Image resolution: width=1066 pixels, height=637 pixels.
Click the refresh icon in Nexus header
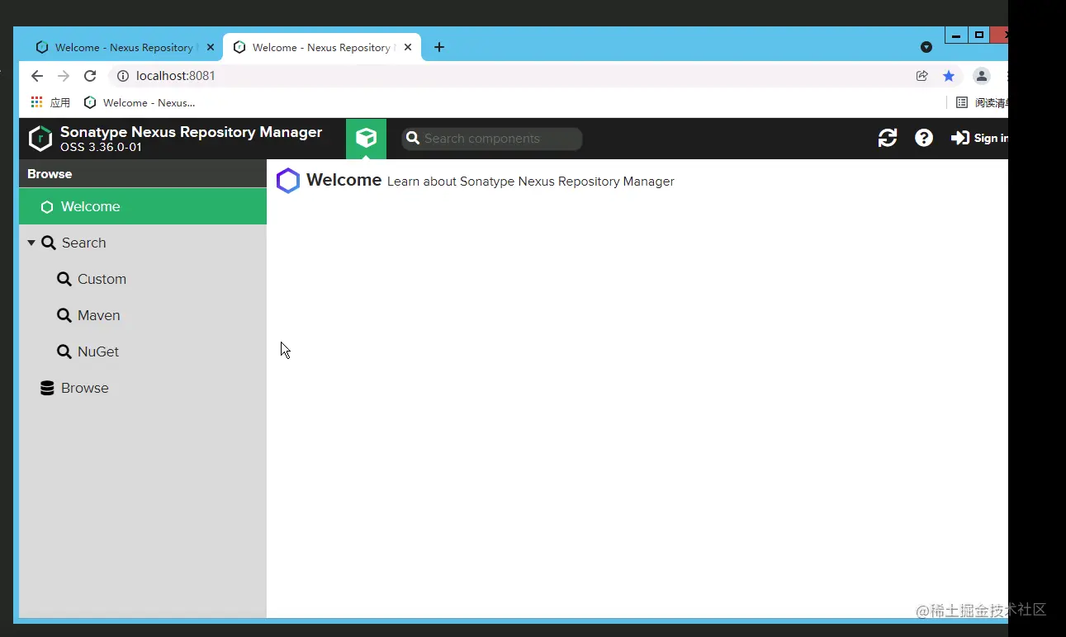[888, 139]
